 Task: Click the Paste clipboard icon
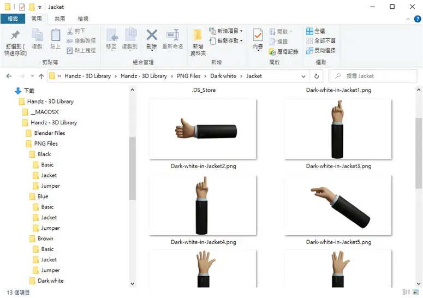(56, 35)
